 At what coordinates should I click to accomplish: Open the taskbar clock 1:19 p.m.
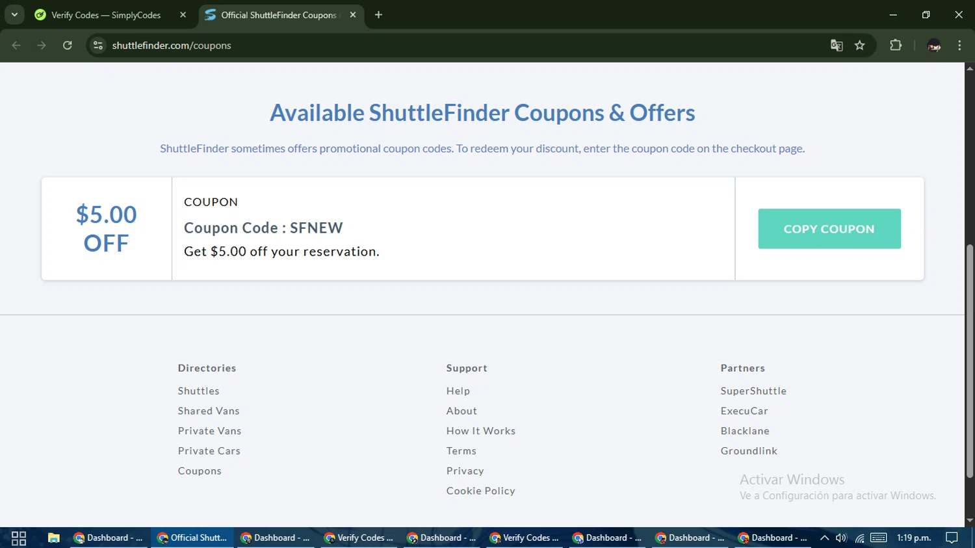pos(914,538)
